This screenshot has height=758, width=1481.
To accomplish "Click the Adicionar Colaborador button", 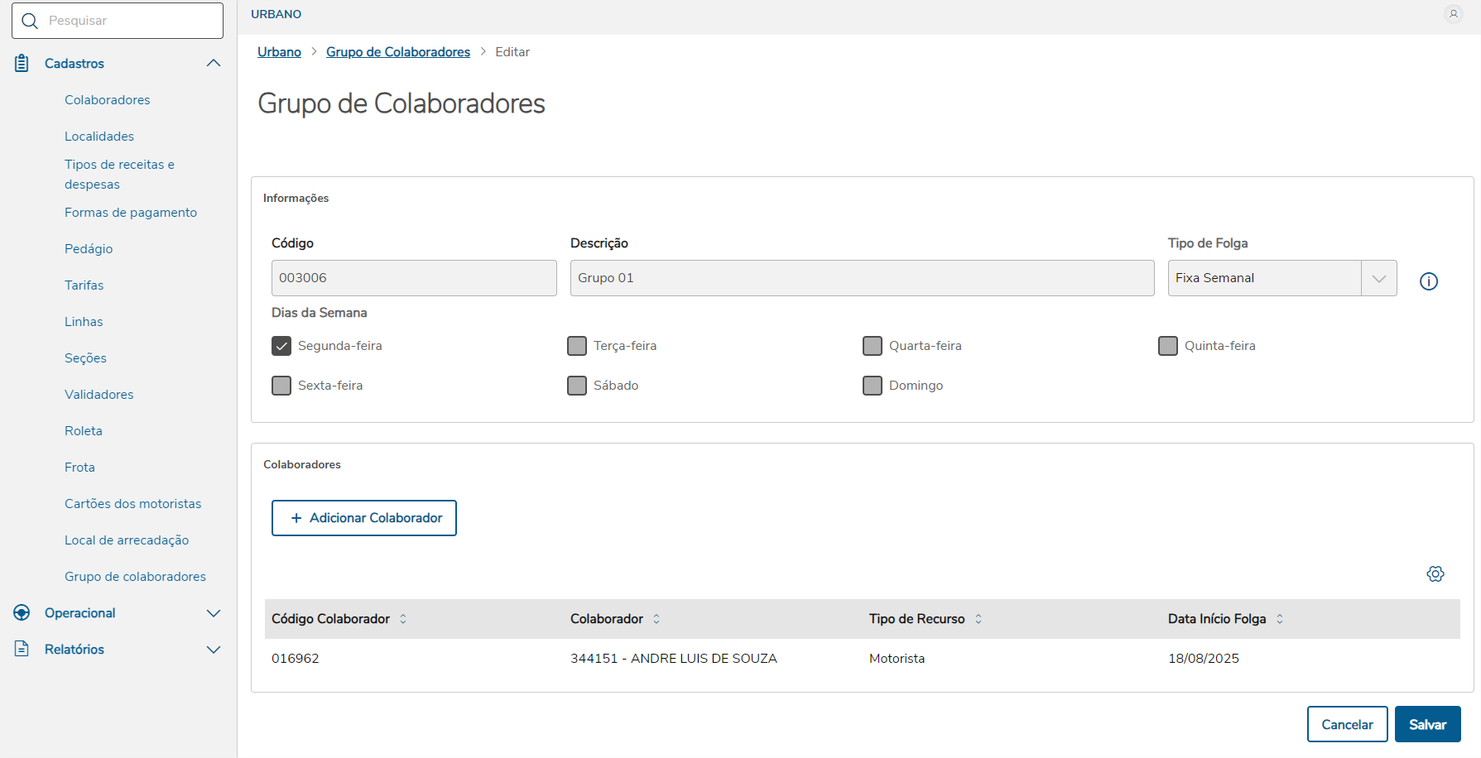I will point(364,518).
